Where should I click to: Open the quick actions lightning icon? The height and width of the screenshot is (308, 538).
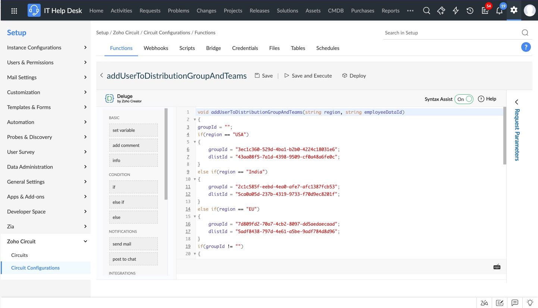(456, 11)
